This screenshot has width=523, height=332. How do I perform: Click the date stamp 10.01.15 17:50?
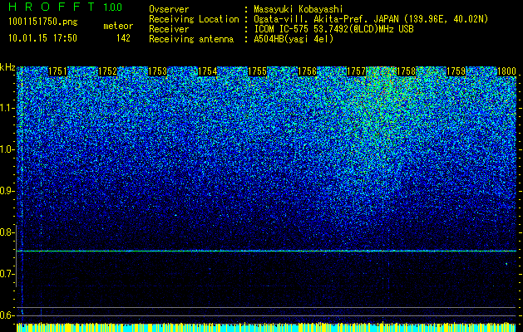tap(42, 38)
